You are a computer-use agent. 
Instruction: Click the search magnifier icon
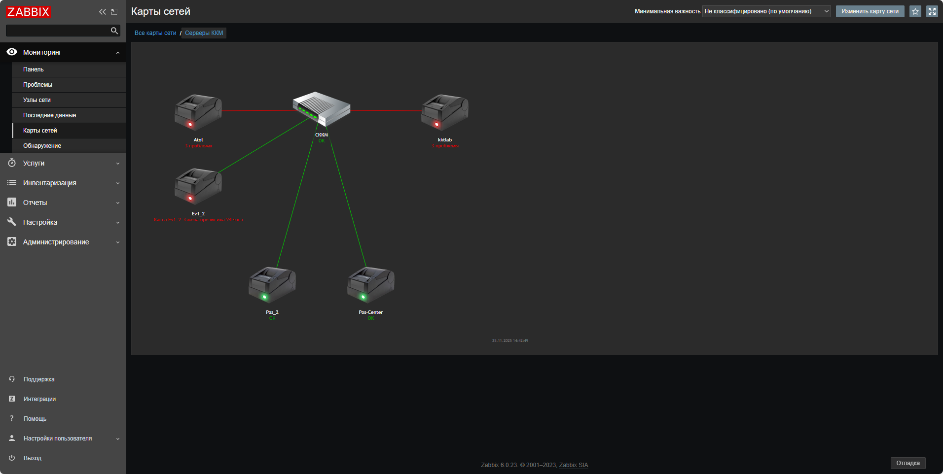(x=114, y=31)
